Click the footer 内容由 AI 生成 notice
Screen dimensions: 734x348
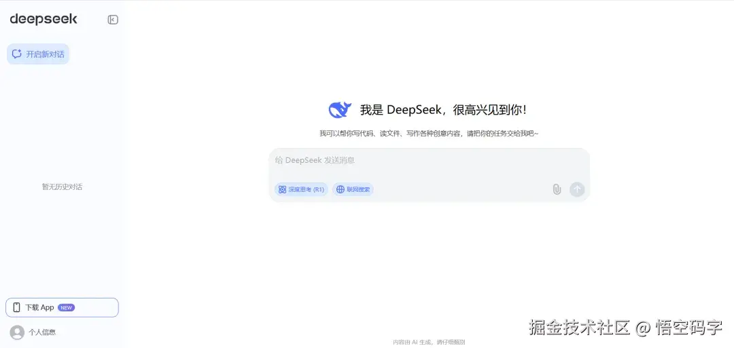(429, 342)
